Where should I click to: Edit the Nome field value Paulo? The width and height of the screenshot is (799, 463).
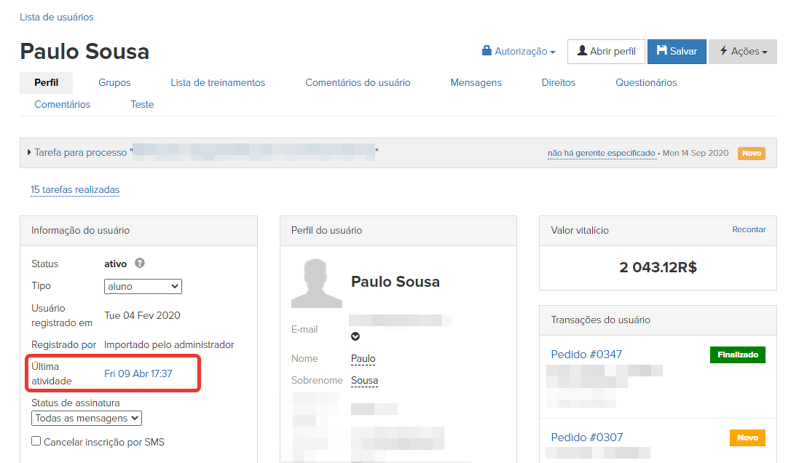coord(363,358)
